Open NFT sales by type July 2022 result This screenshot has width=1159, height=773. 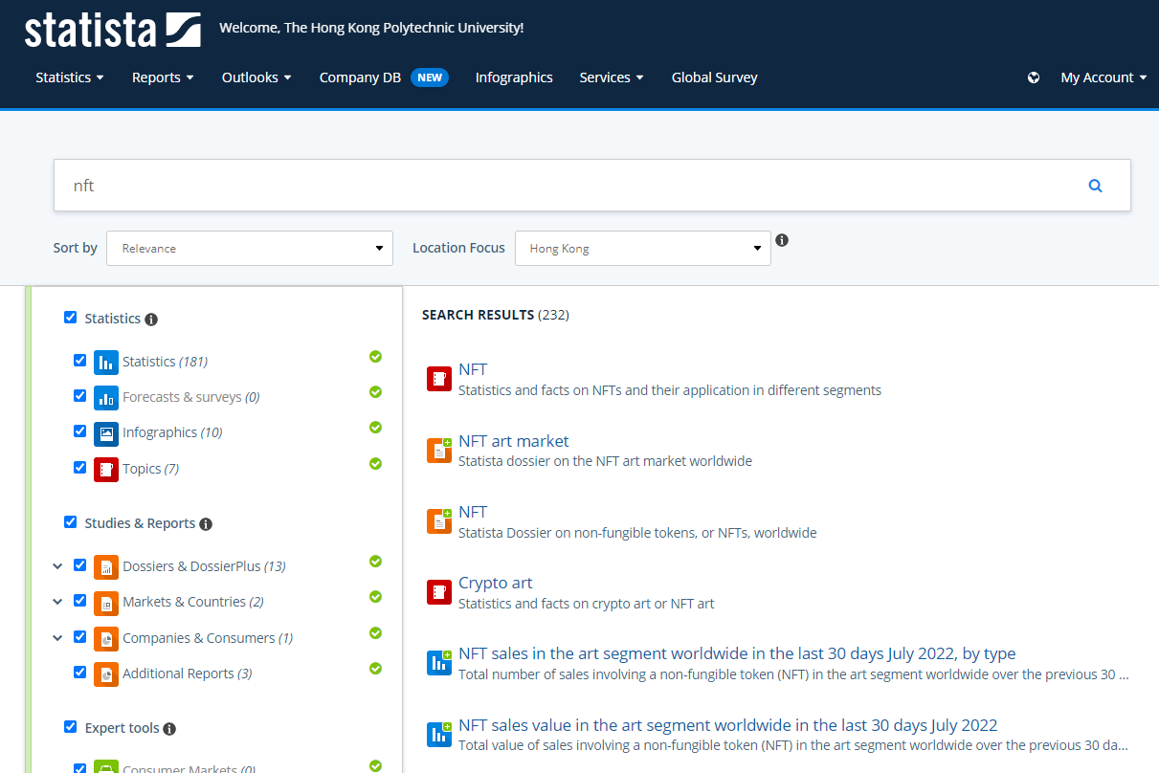click(x=737, y=653)
